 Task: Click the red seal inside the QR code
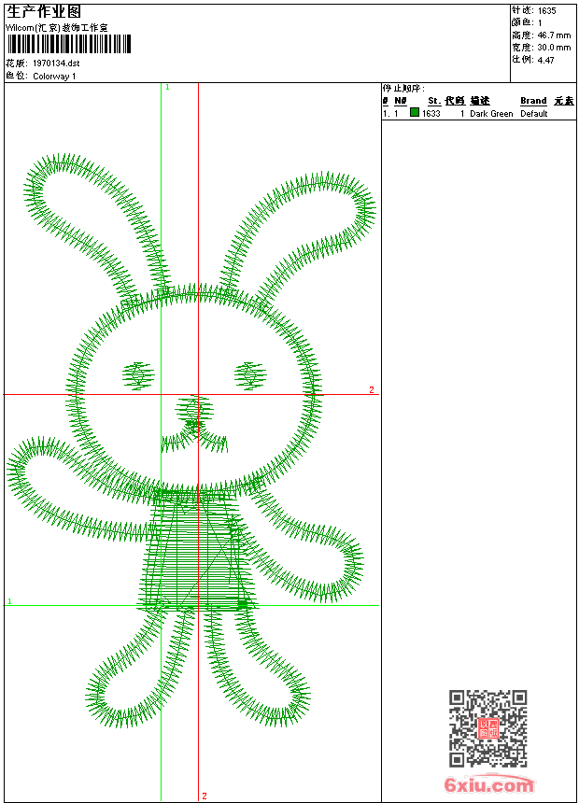coord(487,729)
